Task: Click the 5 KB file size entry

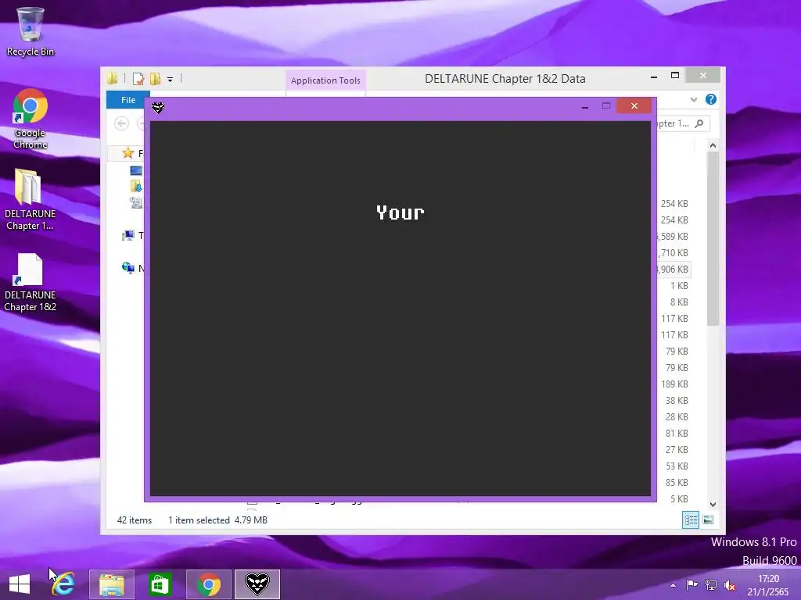Action: [679, 498]
